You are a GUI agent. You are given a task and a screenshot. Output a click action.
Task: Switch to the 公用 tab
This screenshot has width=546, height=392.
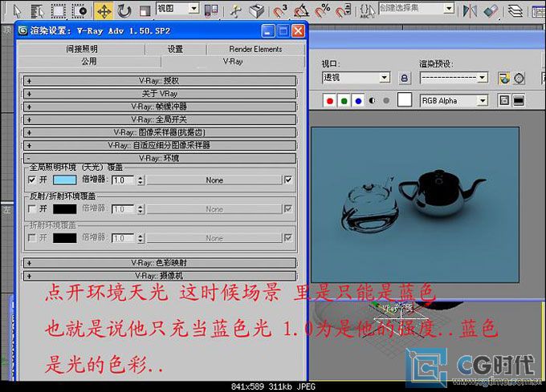coord(89,62)
